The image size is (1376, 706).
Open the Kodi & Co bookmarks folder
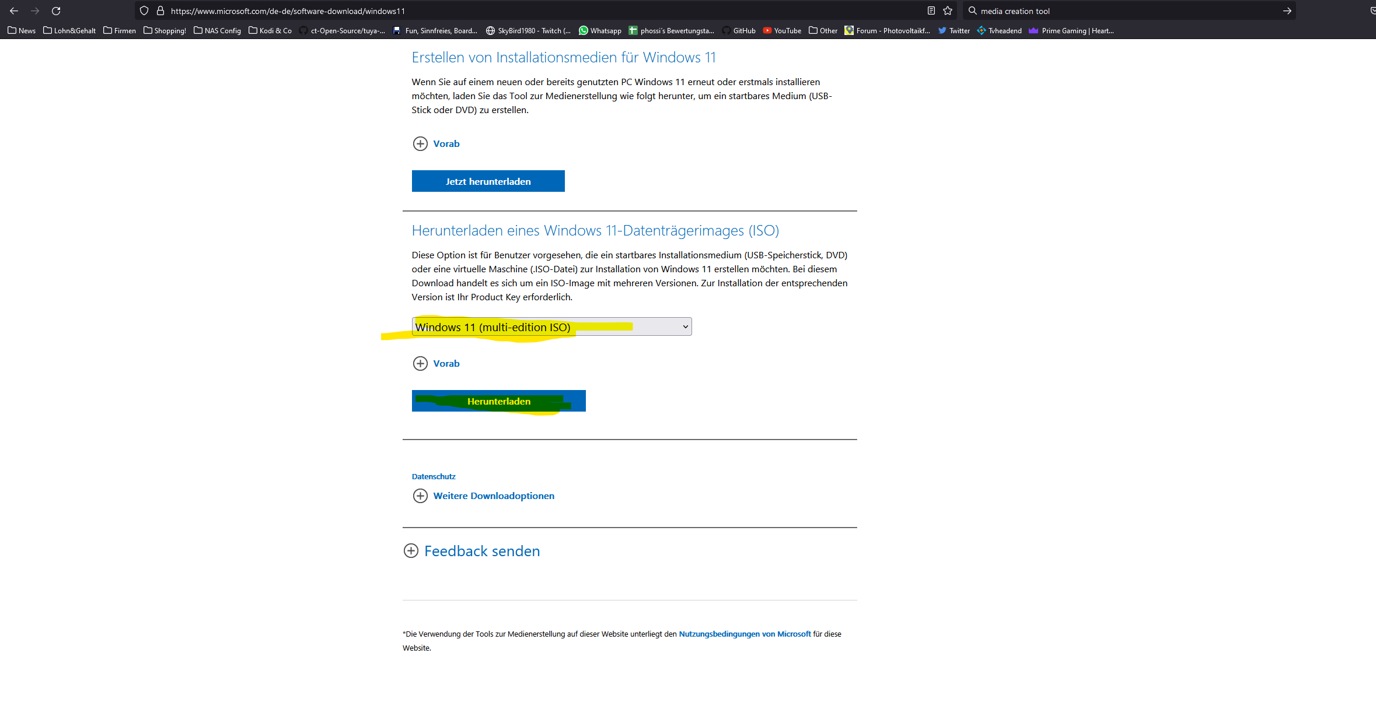270,30
